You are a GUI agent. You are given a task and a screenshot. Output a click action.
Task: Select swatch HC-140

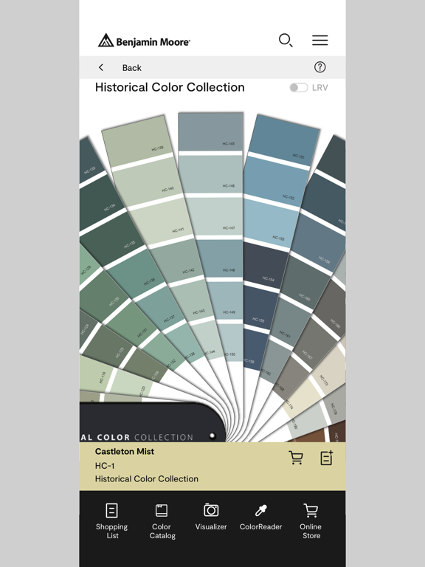[148, 182]
